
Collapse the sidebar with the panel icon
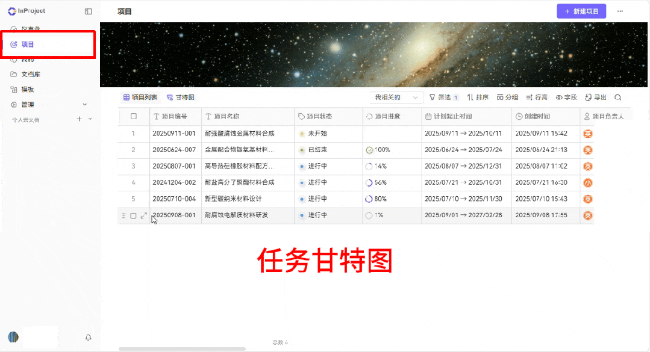[89, 11]
